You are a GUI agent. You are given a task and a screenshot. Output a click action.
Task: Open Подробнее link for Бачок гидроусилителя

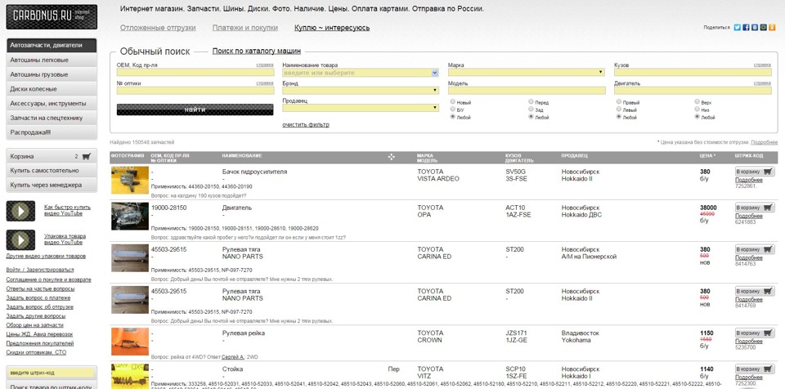coord(749,181)
